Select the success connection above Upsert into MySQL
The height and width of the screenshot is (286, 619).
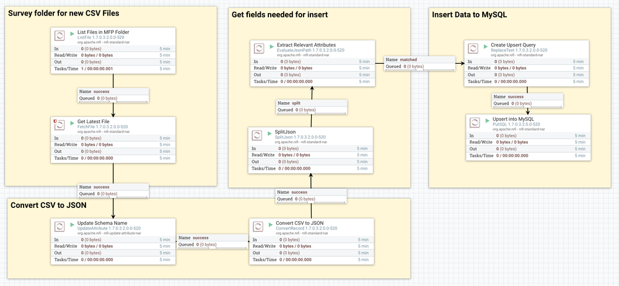(x=527, y=100)
